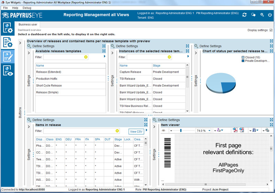Click the View CSV button
The height and width of the screenshot is (193, 275).
pyautogui.click(x=136, y=132)
